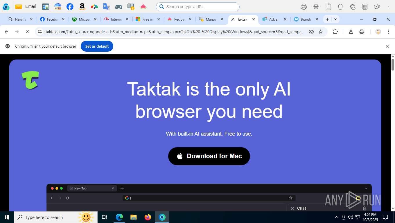Open the volume control in tray

click(x=351, y=217)
